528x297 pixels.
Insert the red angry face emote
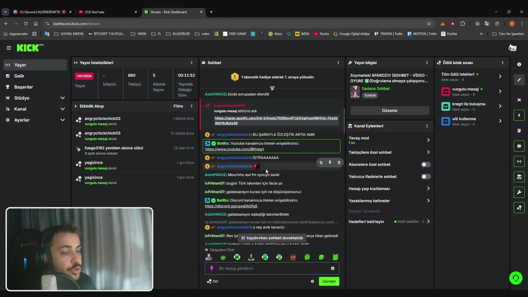[x=293, y=257]
